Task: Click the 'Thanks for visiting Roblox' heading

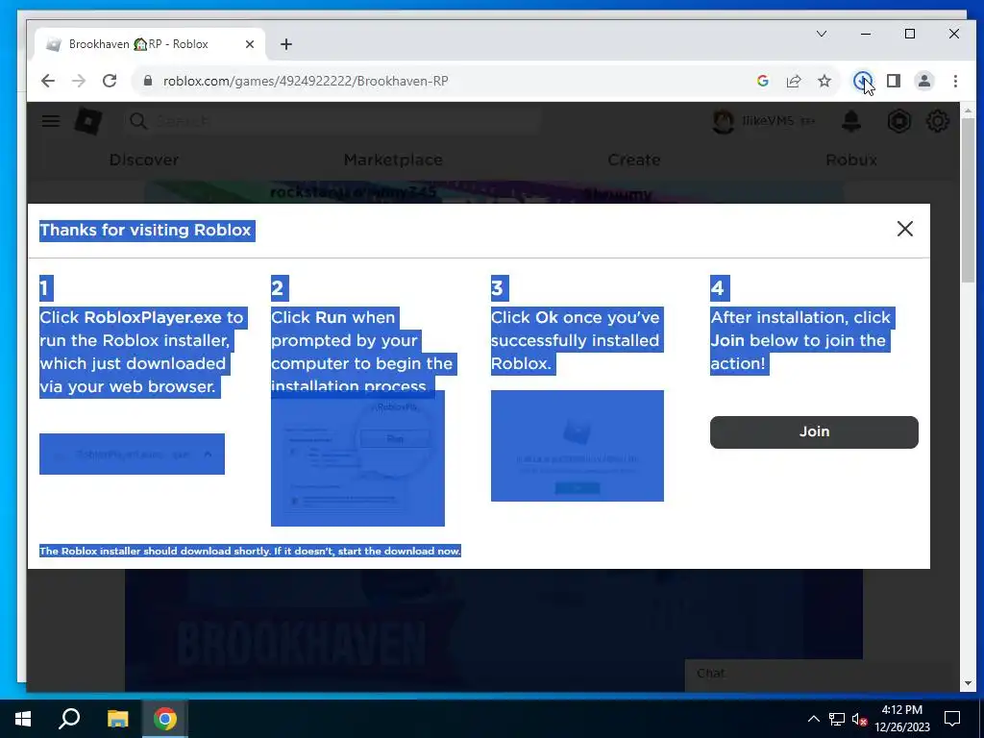Action: pyautogui.click(x=146, y=231)
